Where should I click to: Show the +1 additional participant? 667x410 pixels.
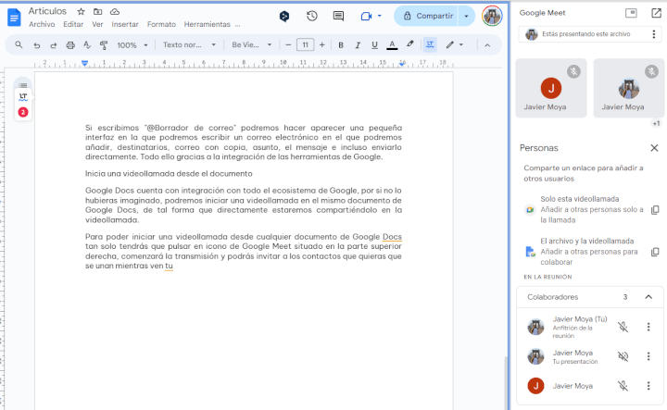coord(656,123)
